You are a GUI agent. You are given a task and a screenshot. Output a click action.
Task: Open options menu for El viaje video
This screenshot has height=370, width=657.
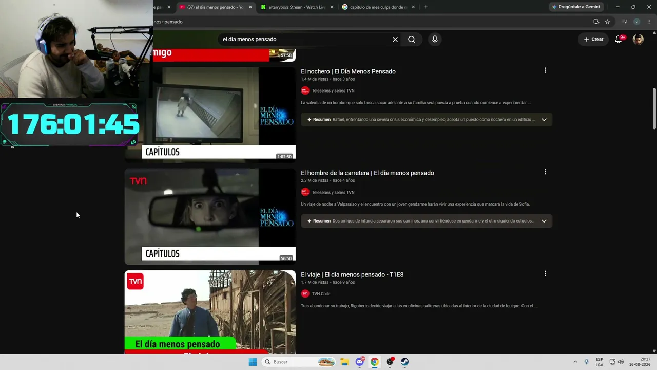545,274
